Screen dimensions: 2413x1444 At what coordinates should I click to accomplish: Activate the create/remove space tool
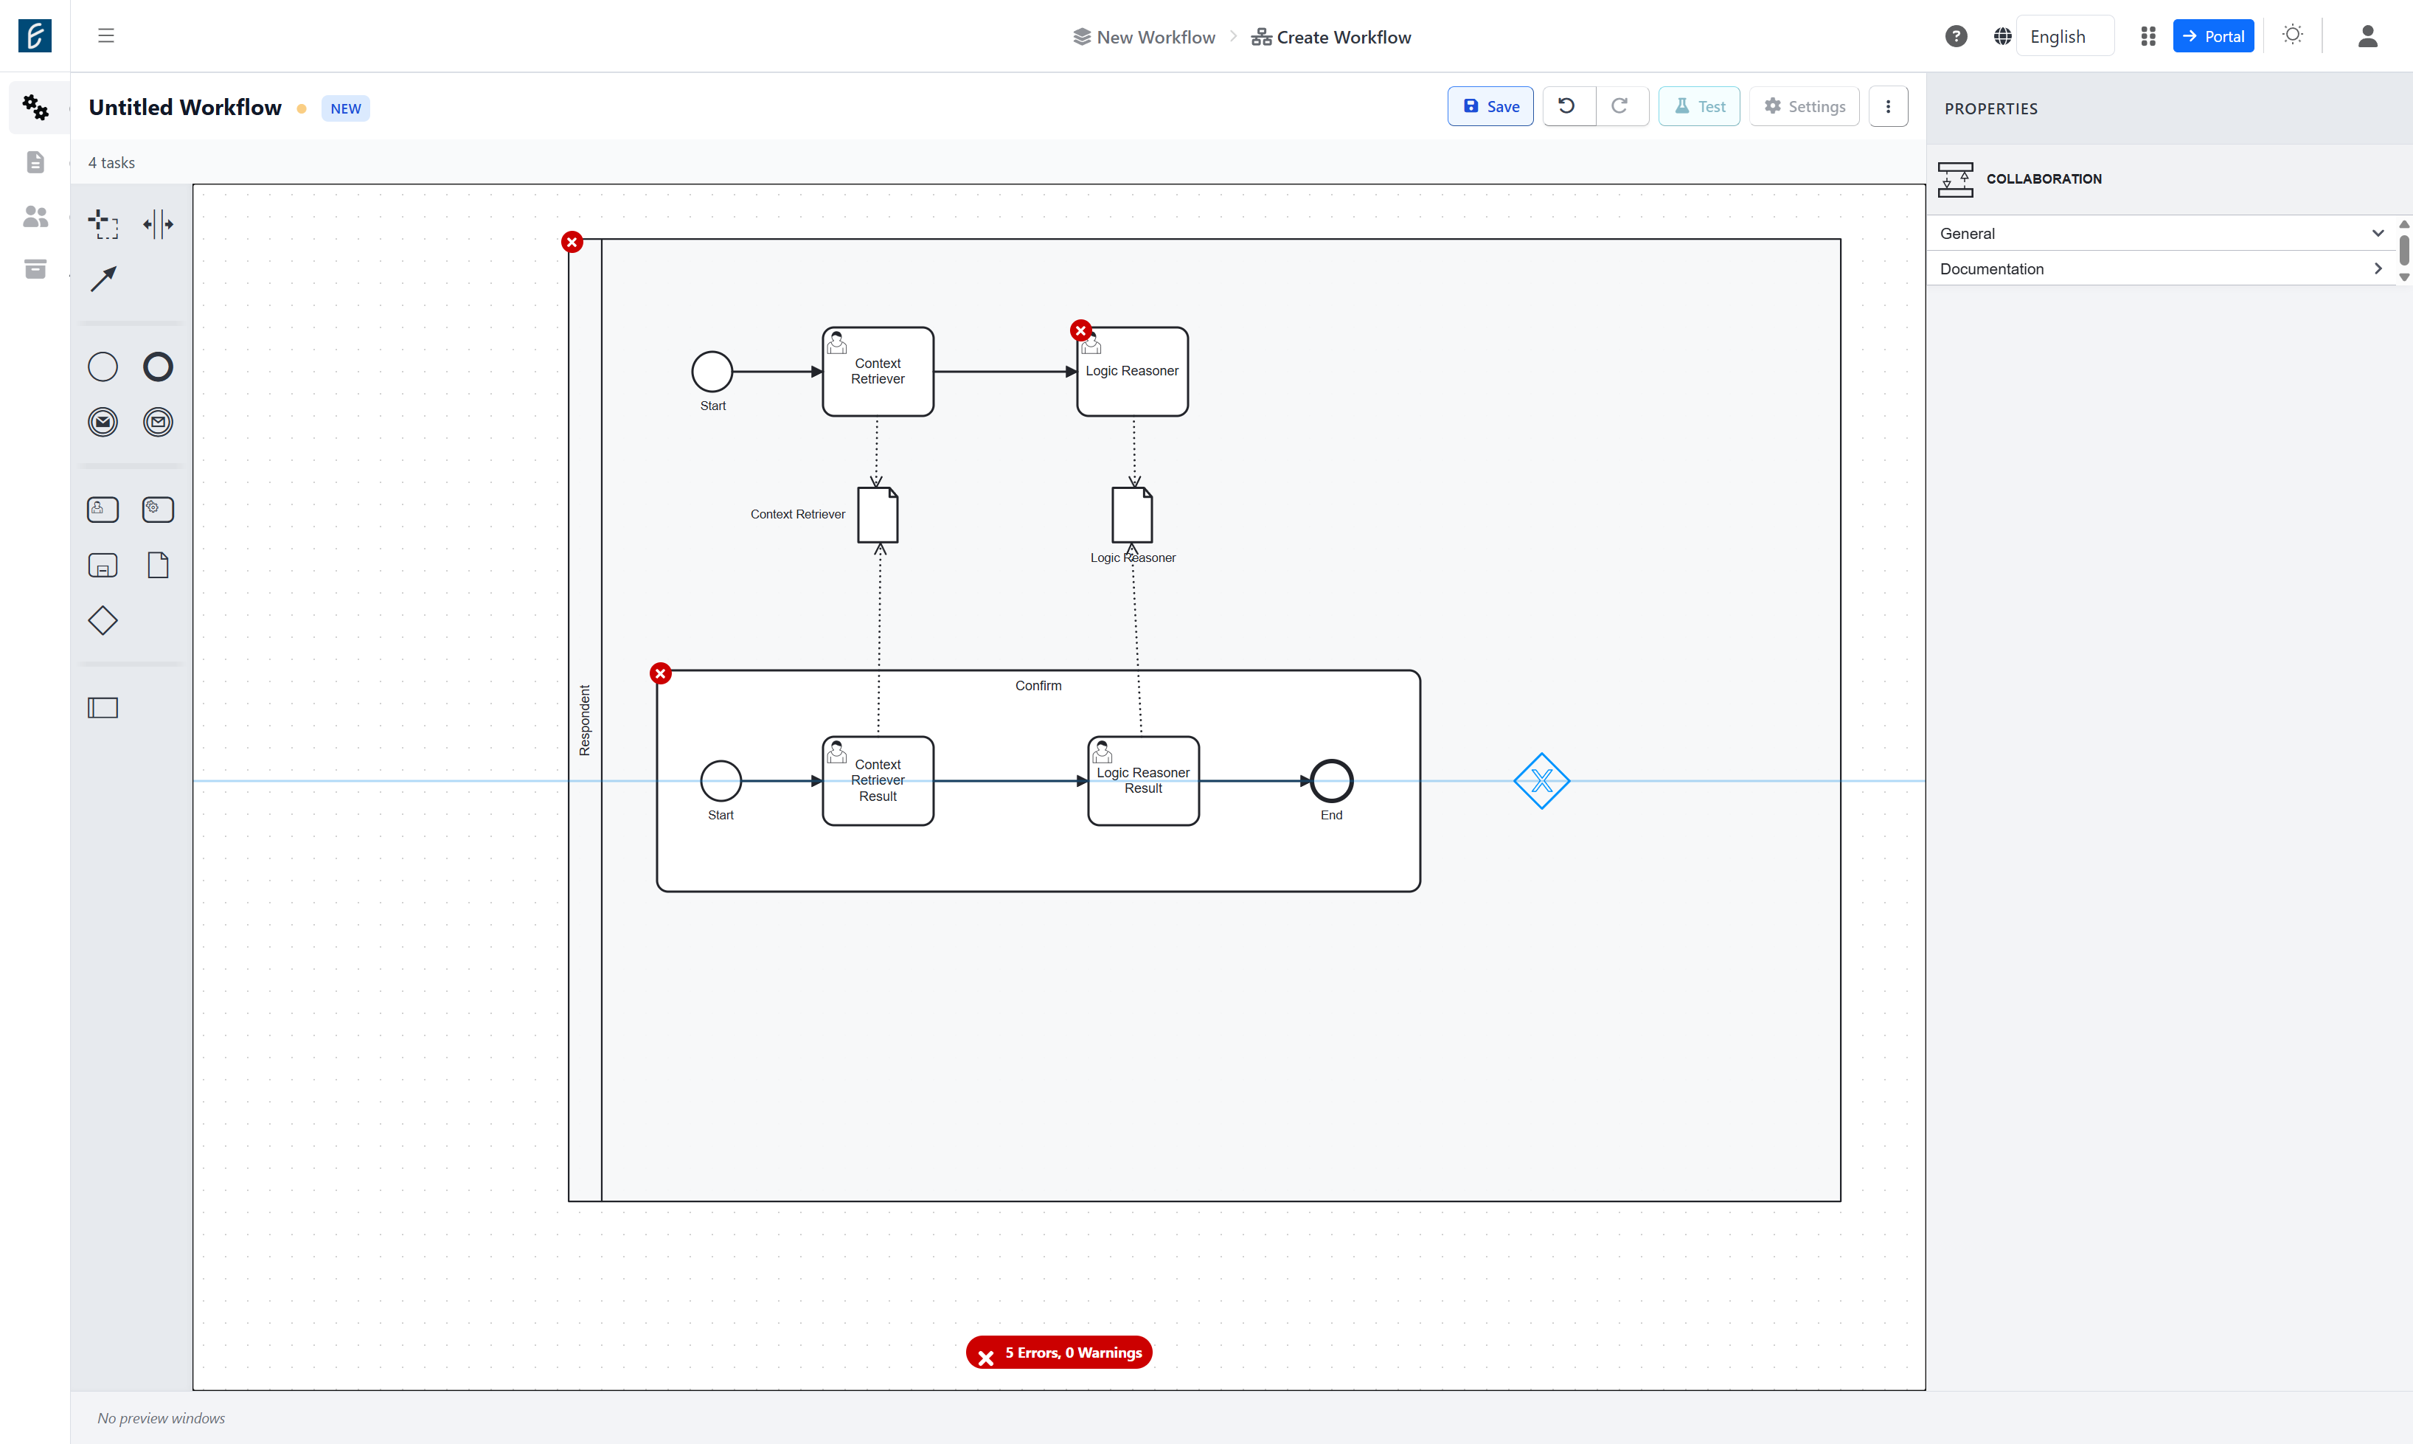(158, 223)
